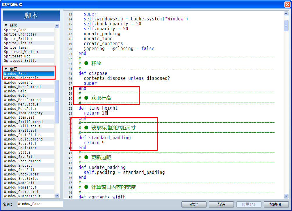Select Sprite_Base in the script list
Screen dimensions: 292x211
[29, 30]
